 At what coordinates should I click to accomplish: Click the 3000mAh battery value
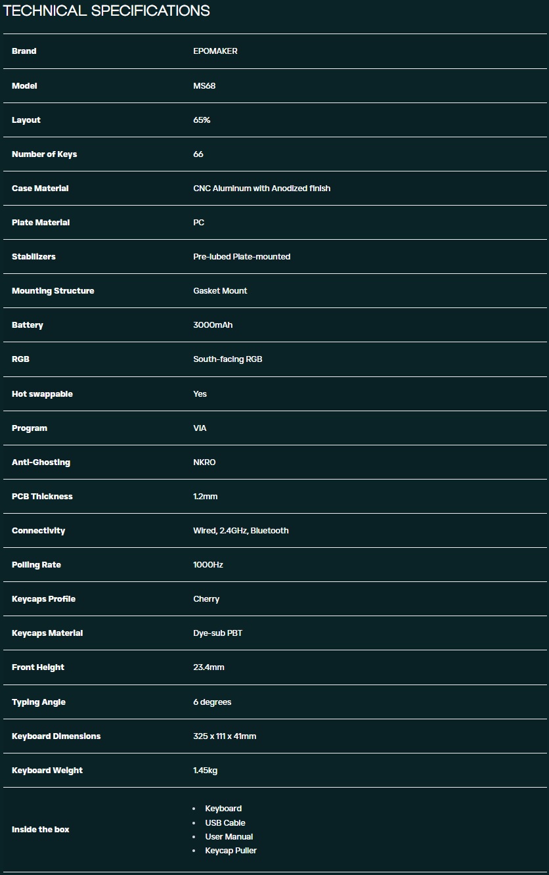click(213, 325)
